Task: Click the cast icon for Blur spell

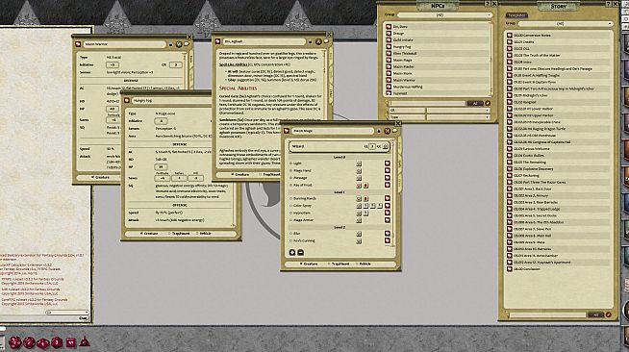Action: [359, 234]
